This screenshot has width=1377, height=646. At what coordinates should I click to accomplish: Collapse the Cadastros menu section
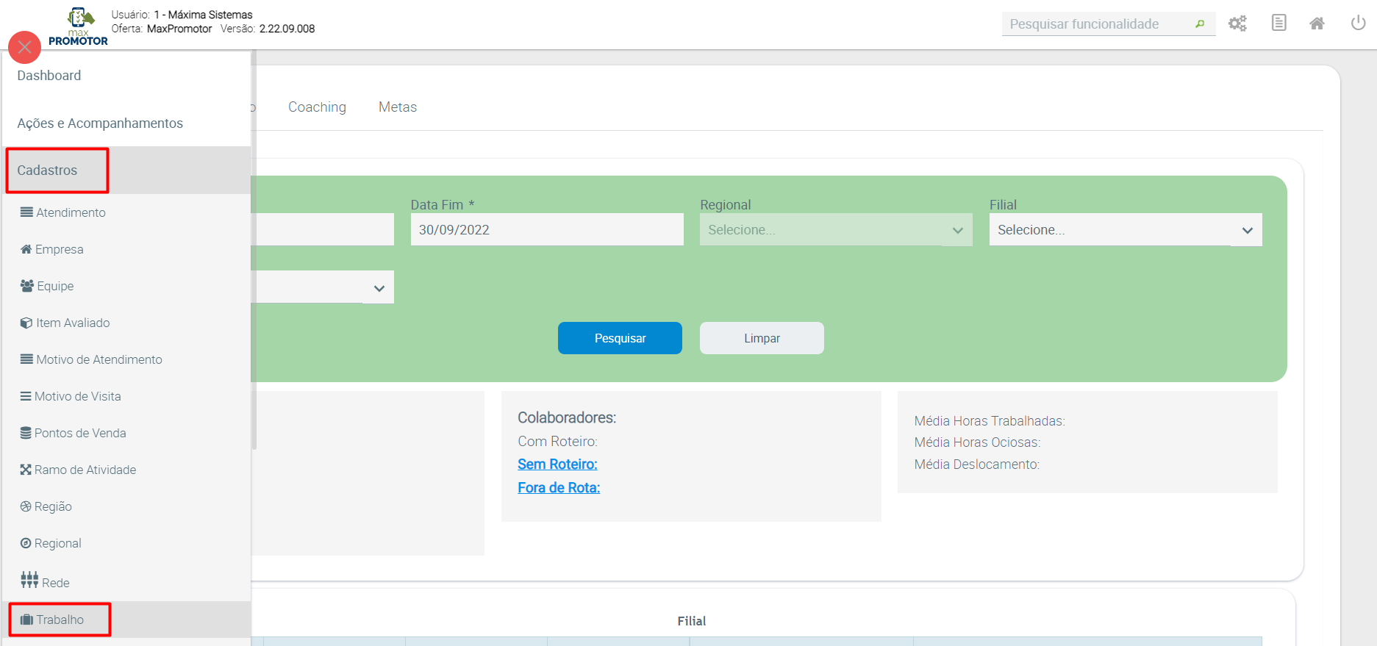(x=126, y=171)
